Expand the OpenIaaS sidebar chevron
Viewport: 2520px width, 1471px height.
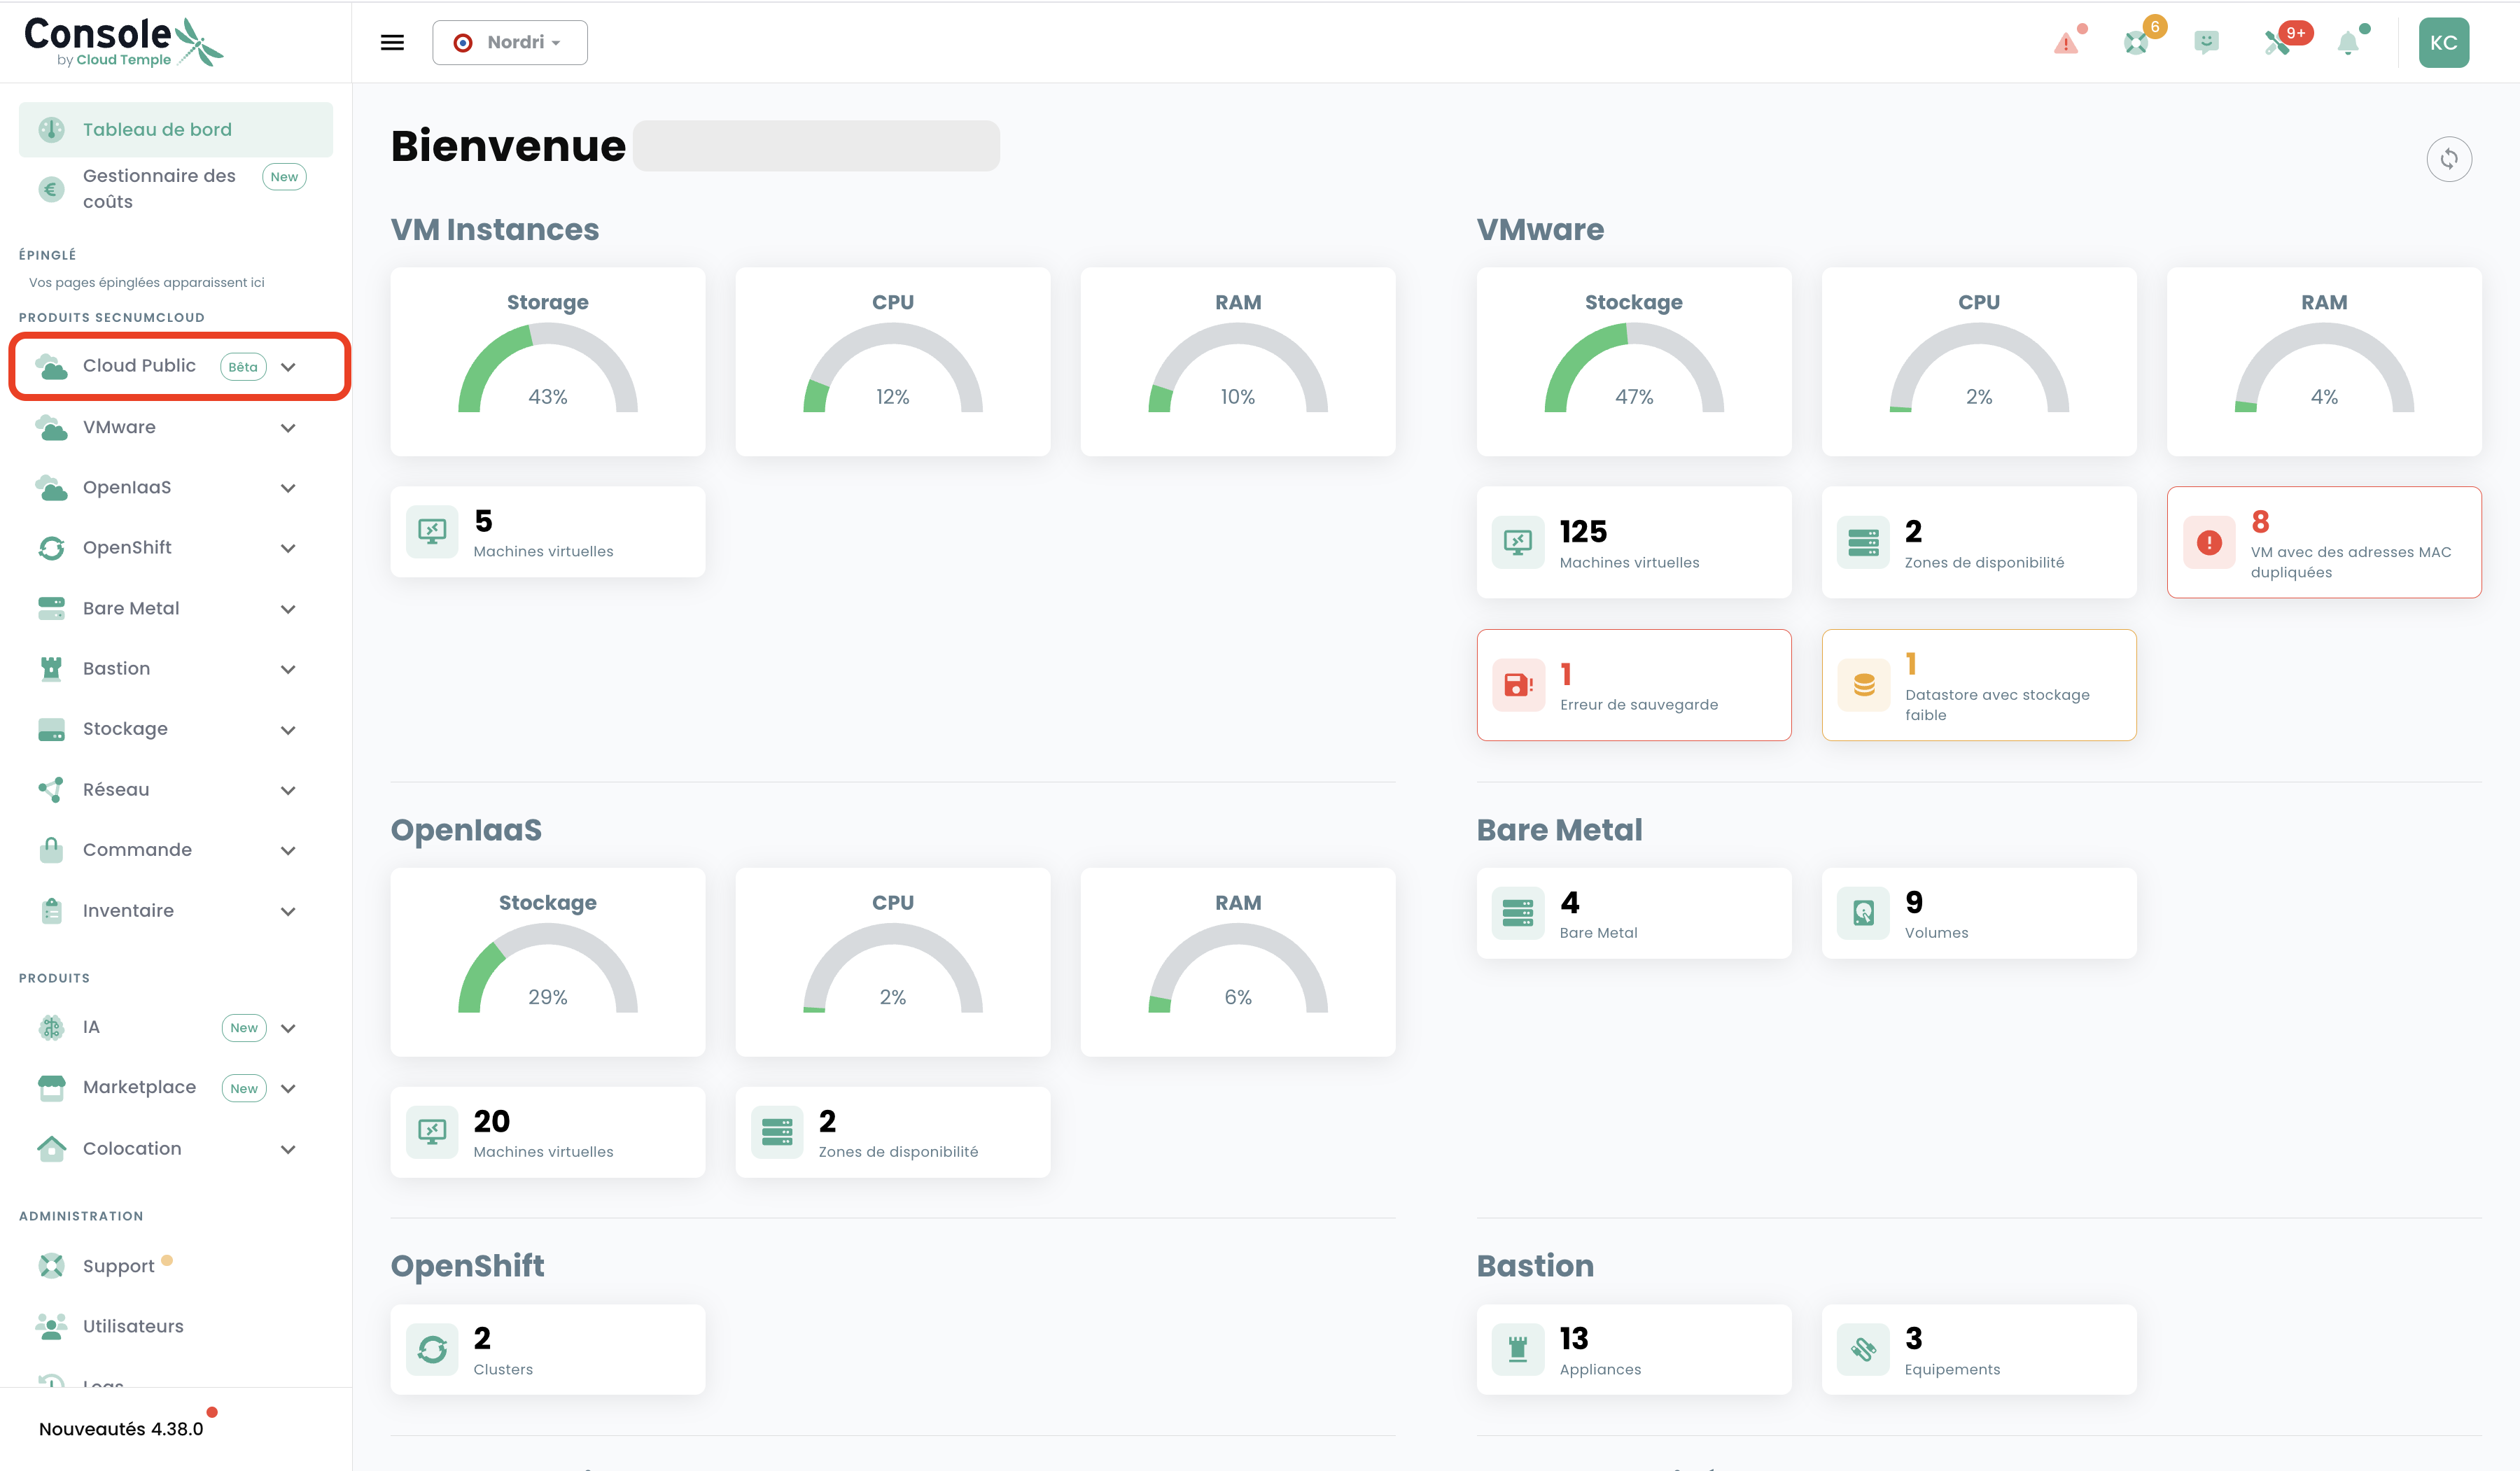click(x=288, y=488)
